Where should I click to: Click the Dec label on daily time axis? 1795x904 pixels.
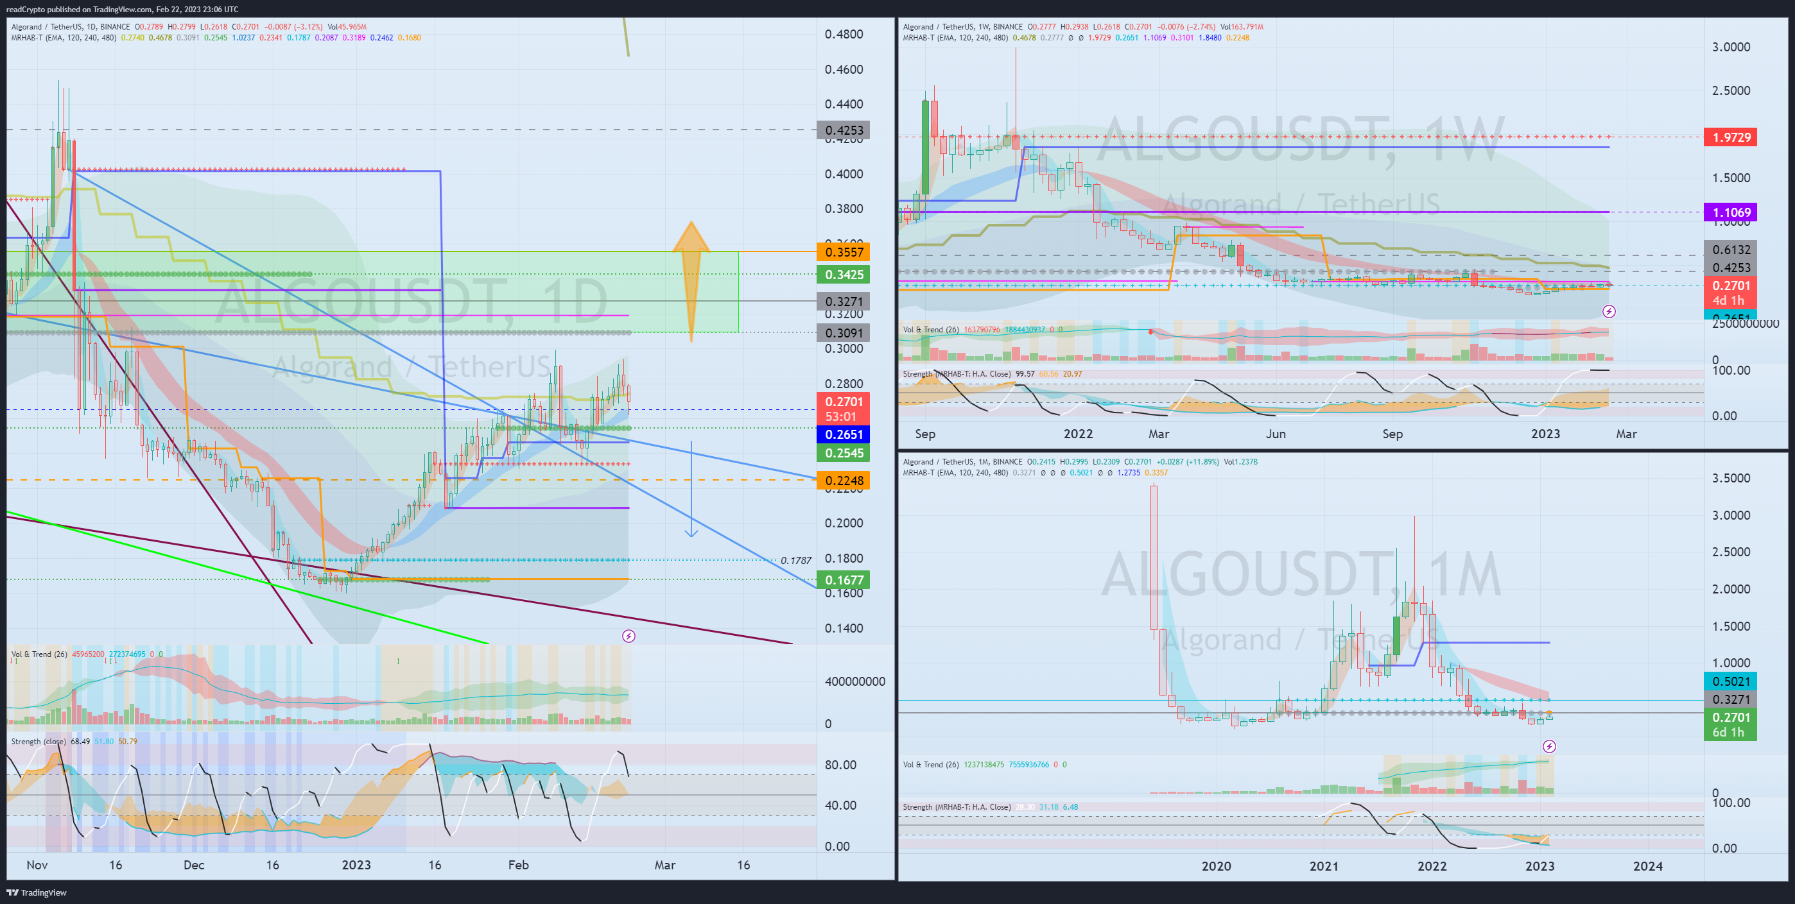[x=194, y=865]
